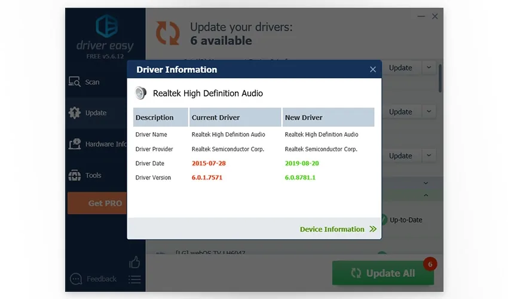Select new driver version 6.0.8781.1

point(300,178)
